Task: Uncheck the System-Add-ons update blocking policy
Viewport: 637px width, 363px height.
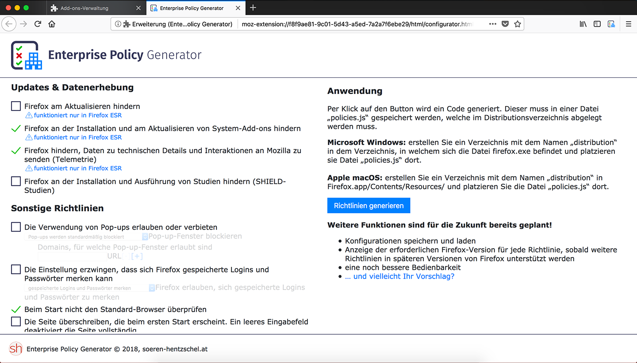Action: (16, 128)
